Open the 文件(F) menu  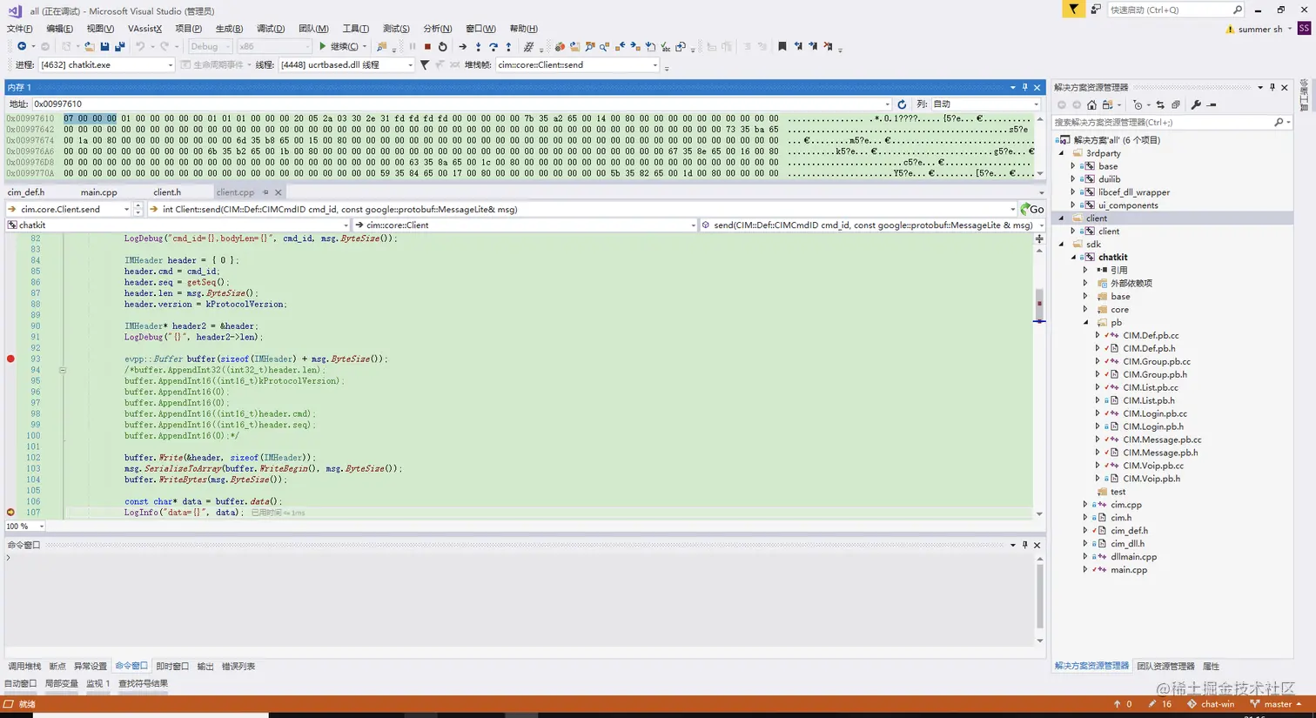click(x=19, y=29)
